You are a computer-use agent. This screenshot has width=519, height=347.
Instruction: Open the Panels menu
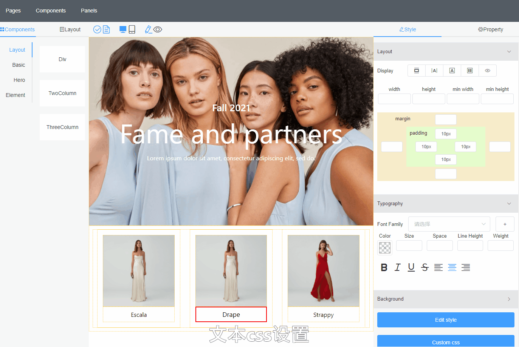[x=89, y=11]
